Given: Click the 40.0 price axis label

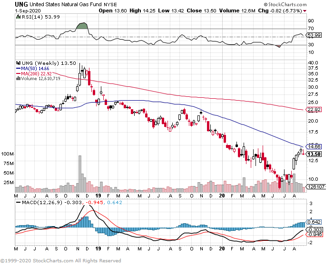Looking at the screenshot, I should pos(313,63).
